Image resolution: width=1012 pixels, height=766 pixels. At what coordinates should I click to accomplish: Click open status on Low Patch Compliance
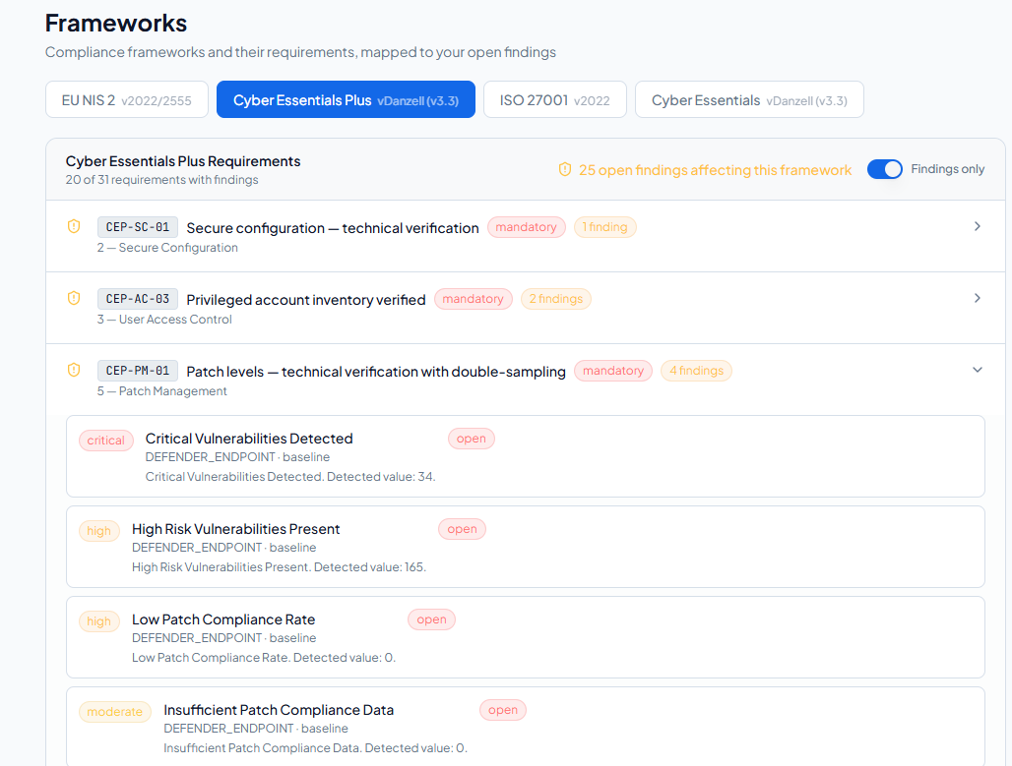[x=431, y=619]
